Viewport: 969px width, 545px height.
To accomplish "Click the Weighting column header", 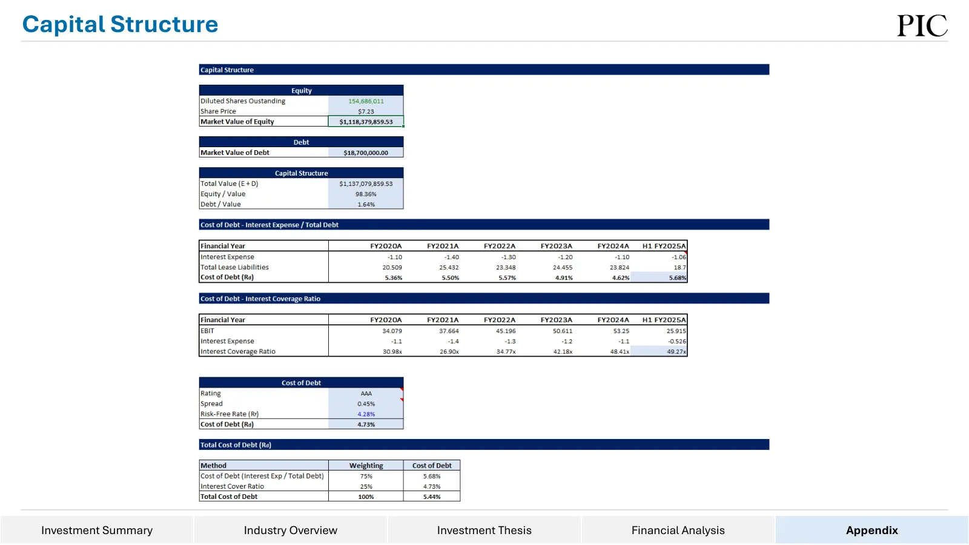I will coord(366,466).
